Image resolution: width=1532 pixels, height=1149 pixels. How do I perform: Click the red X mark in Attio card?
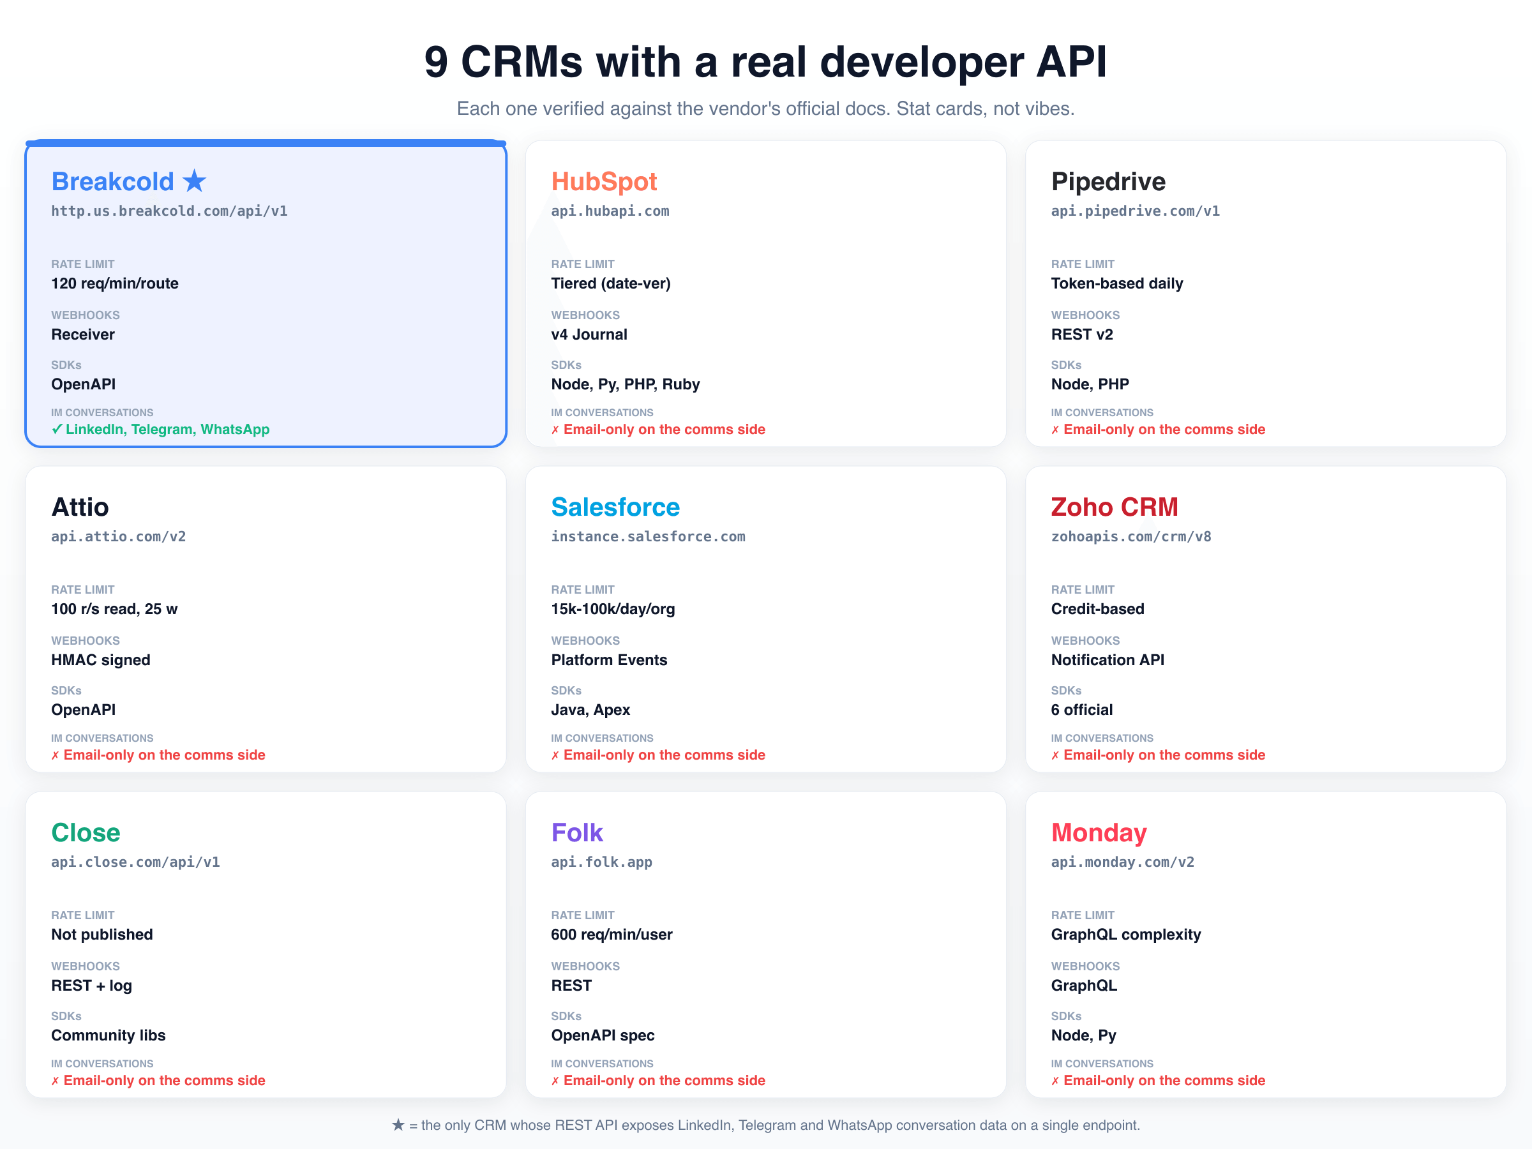pos(55,756)
